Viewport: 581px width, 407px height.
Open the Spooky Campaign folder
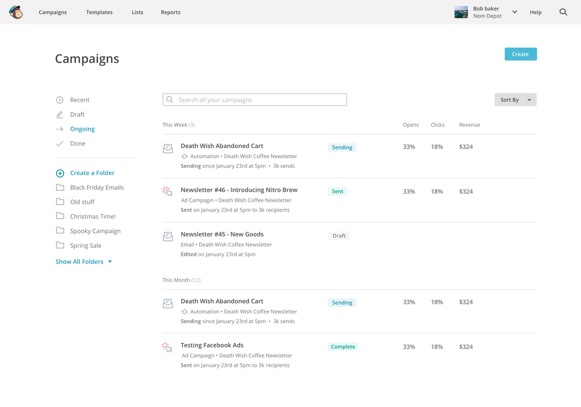pos(95,231)
